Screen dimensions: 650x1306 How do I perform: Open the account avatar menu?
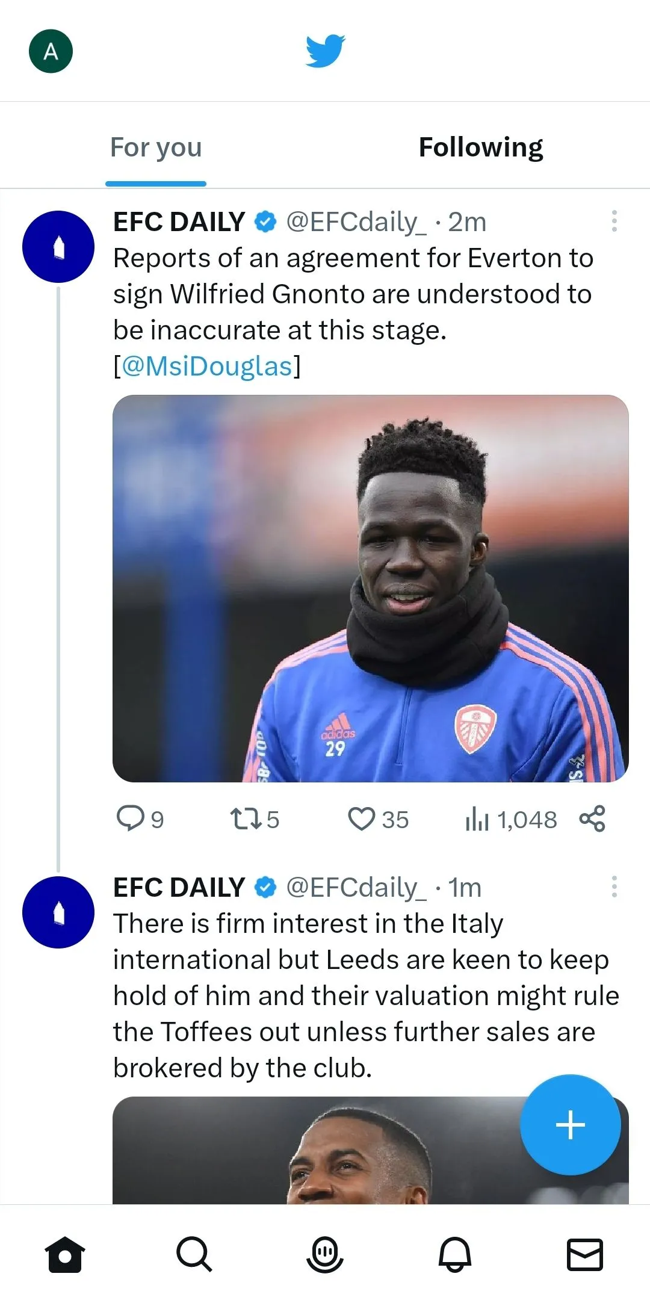pos(51,51)
